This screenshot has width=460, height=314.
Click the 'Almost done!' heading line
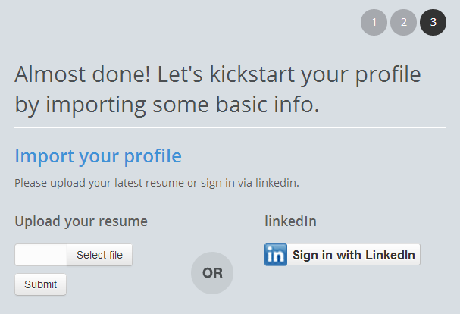[x=217, y=74]
